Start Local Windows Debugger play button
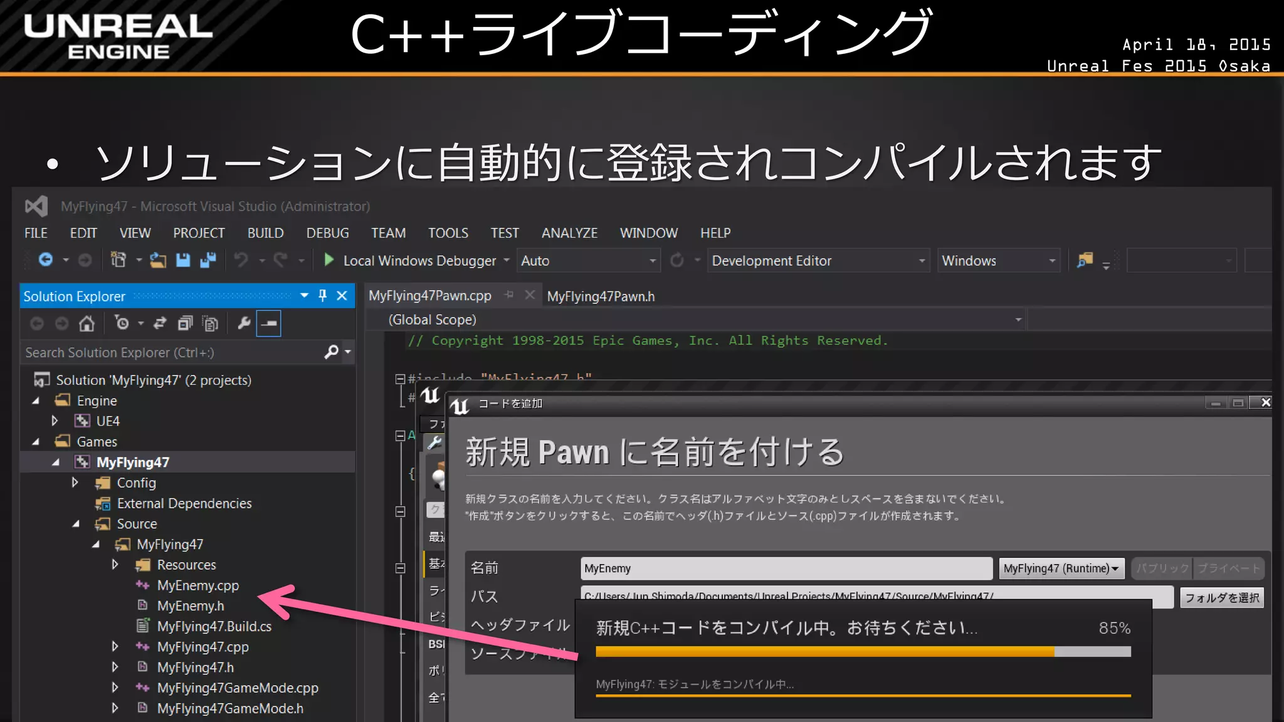Screen dimensions: 1284x722 329,259
